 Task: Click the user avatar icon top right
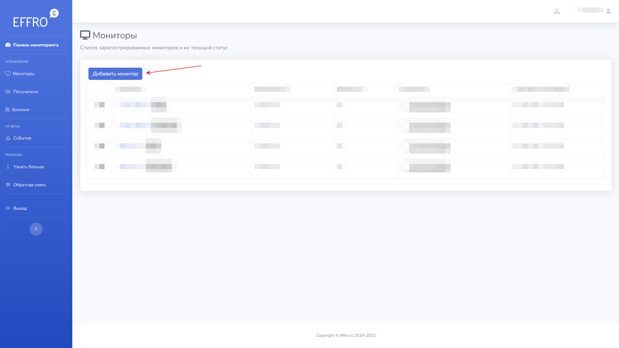tap(608, 12)
